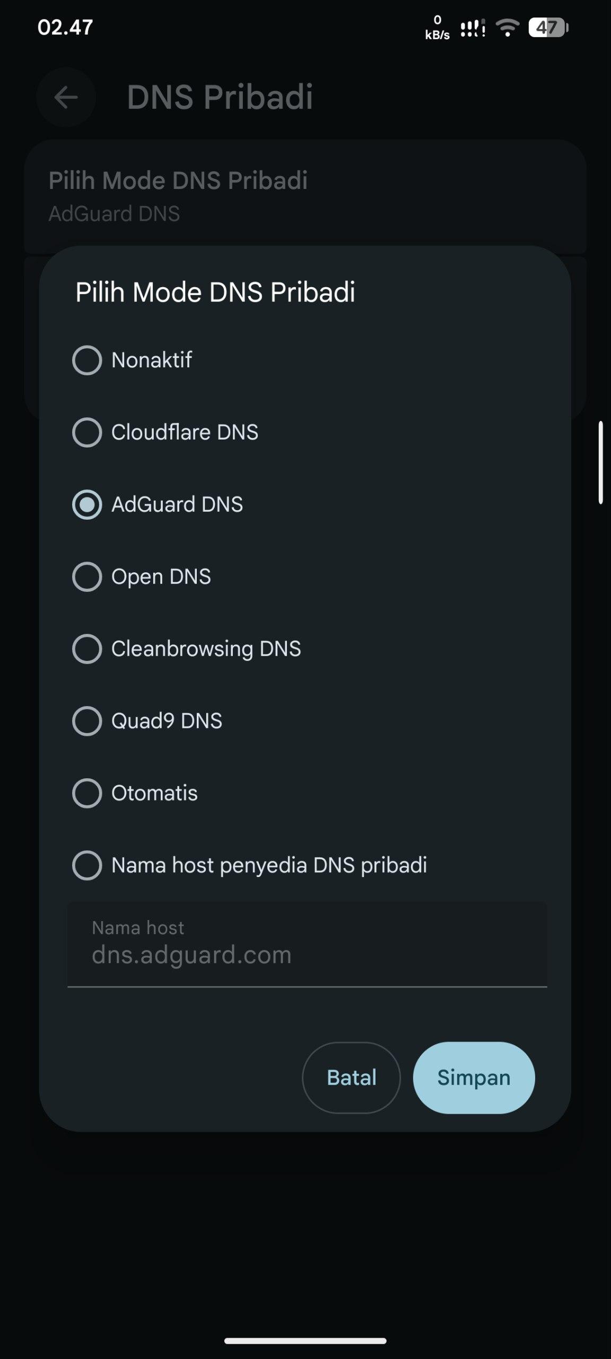Choose the Quad9 DNS option
611x1359 pixels.
pos(87,721)
